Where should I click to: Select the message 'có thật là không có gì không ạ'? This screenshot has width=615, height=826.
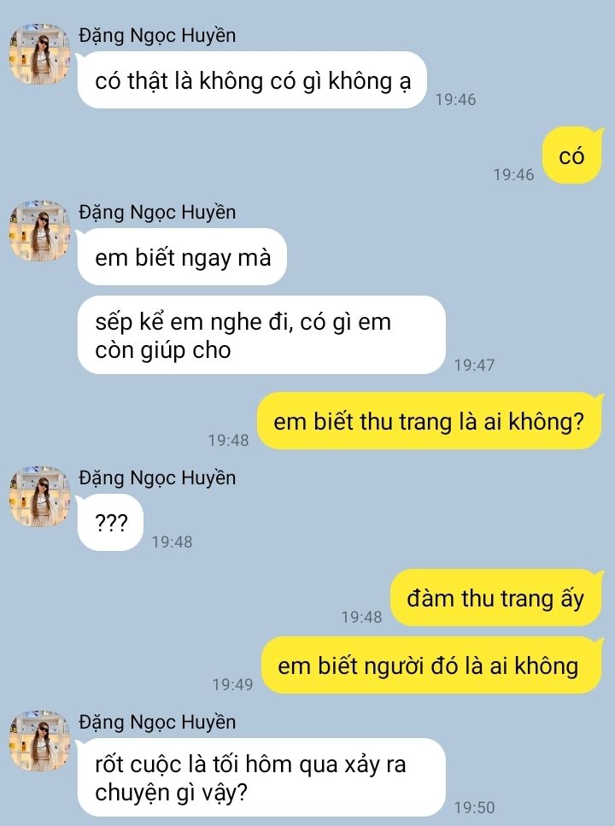pos(252,80)
